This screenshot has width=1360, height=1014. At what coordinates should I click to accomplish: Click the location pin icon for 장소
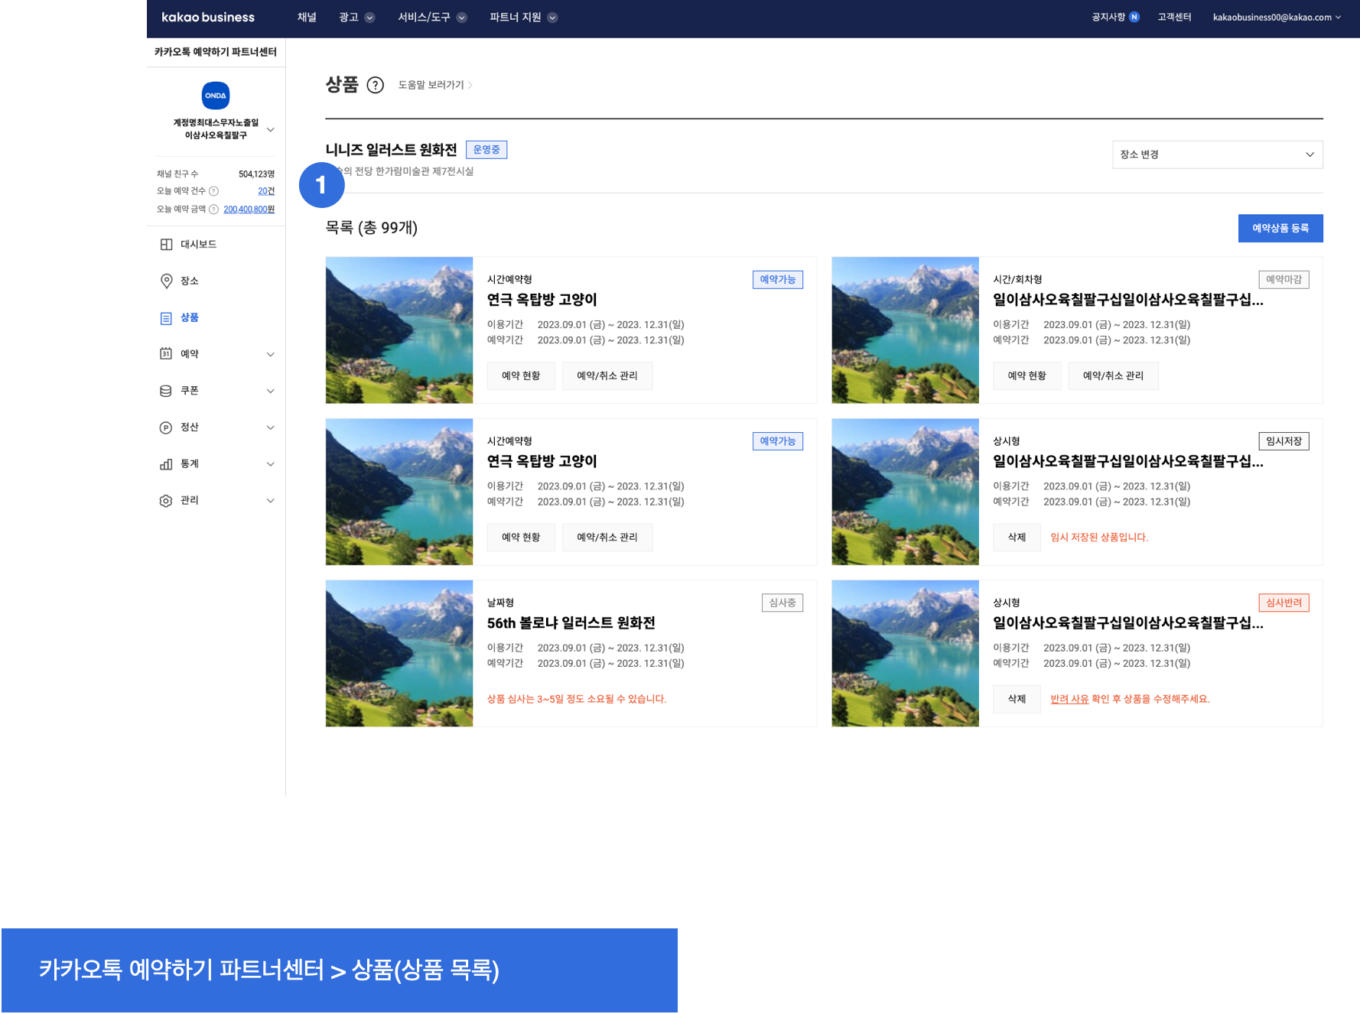[x=166, y=281]
